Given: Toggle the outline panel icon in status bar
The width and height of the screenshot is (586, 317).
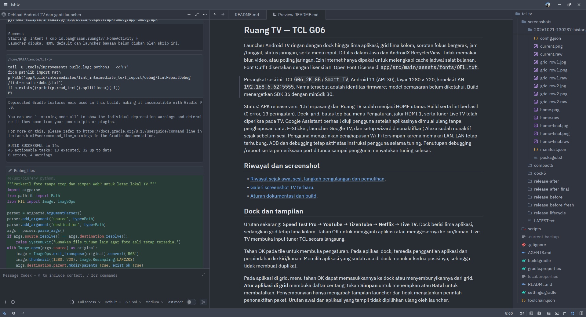Looking at the screenshot, I should pyautogui.click(x=548, y=313).
